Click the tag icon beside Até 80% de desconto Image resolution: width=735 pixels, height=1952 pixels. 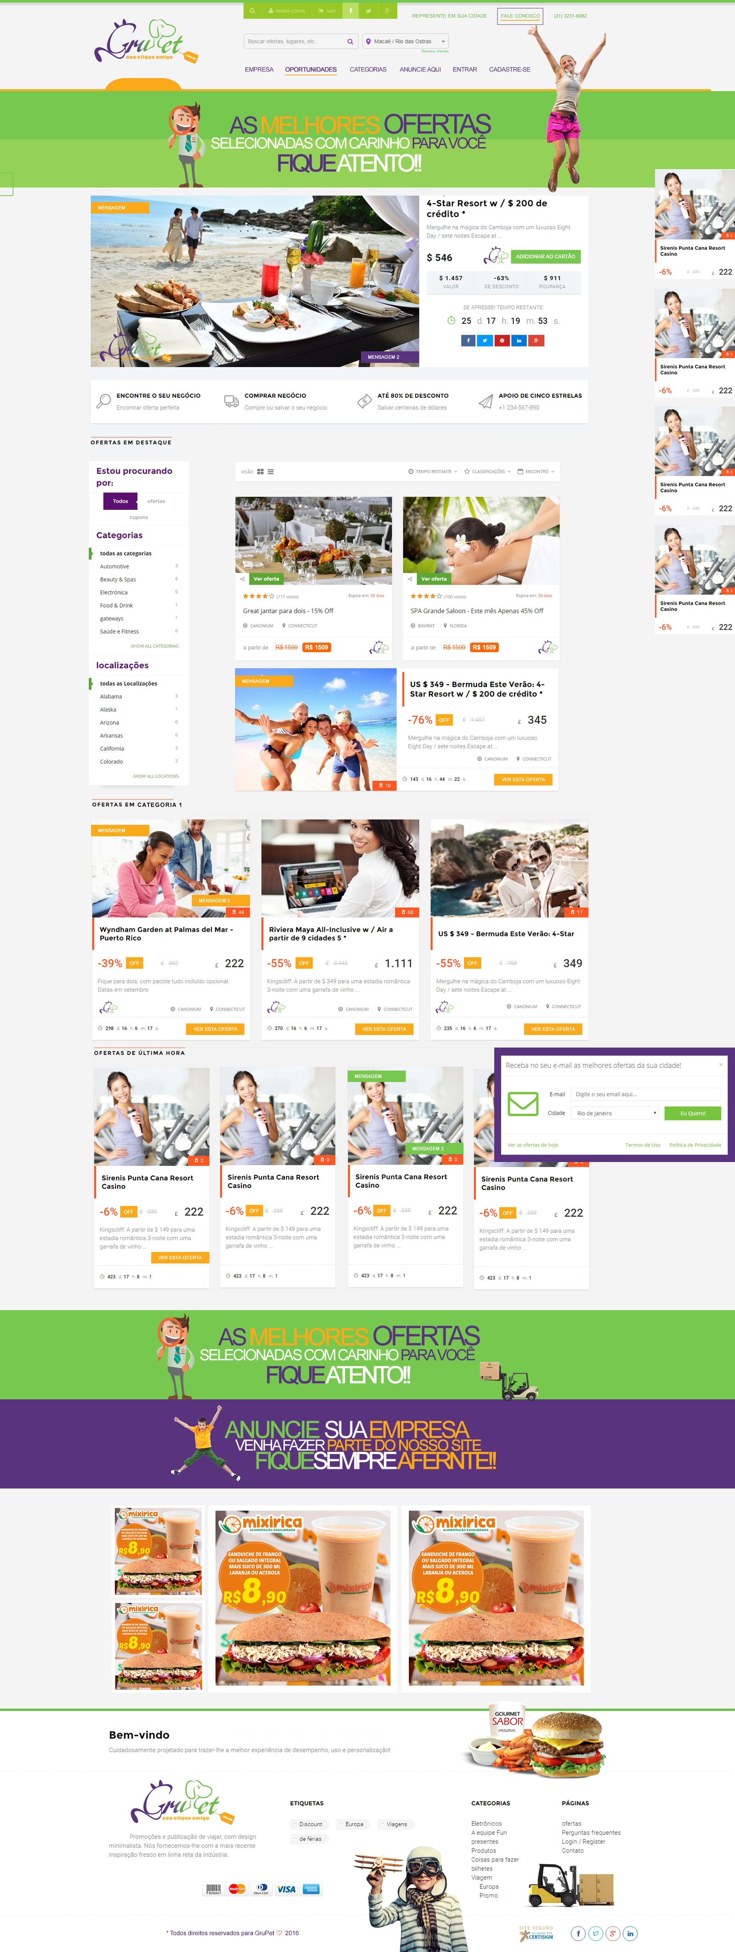pos(364,401)
